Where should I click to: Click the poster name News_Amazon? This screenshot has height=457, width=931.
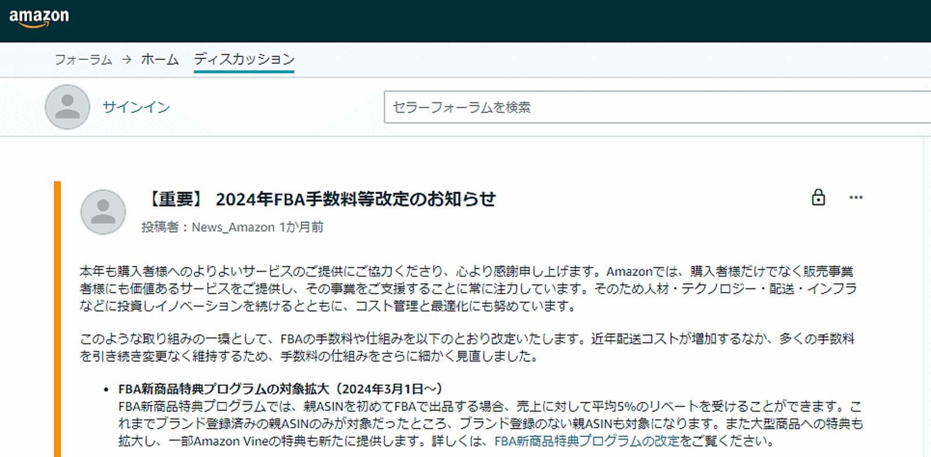pos(233,227)
